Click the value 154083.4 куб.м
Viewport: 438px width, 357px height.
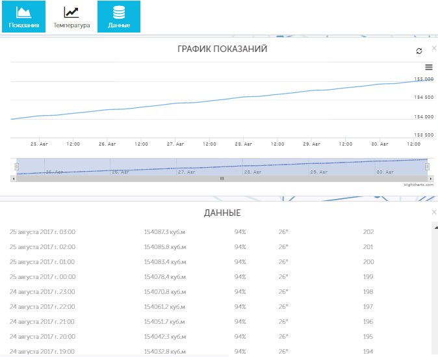(165, 262)
